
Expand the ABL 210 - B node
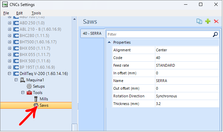pyautogui.click(x=9, y=29)
